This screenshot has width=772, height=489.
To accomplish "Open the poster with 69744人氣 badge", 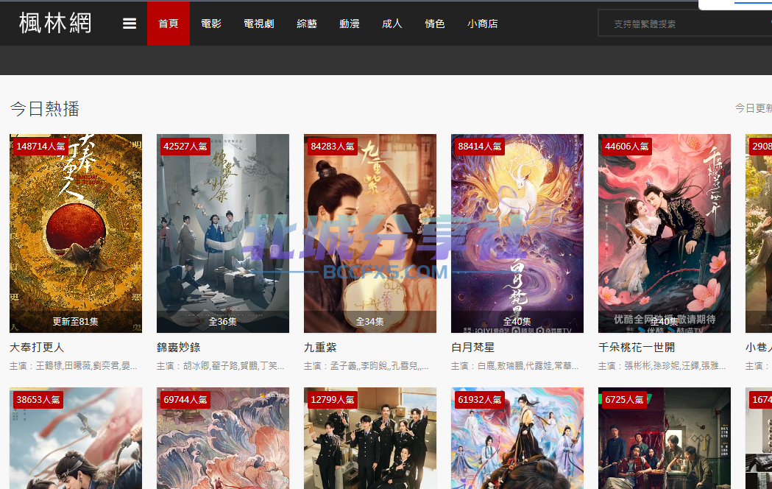I will coord(223,438).
